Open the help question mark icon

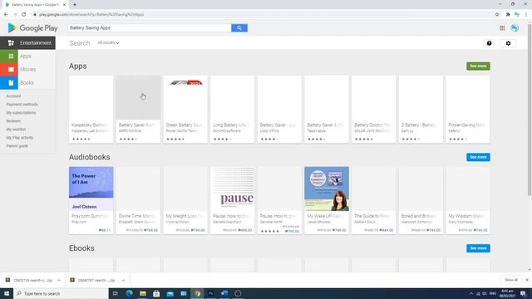click(490, 43)
